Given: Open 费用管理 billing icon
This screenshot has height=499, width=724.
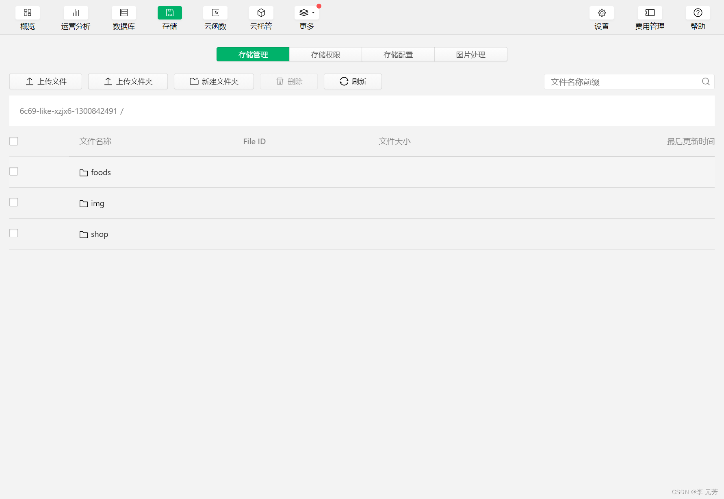Looking at the screenshot, I should pos(650,13).
